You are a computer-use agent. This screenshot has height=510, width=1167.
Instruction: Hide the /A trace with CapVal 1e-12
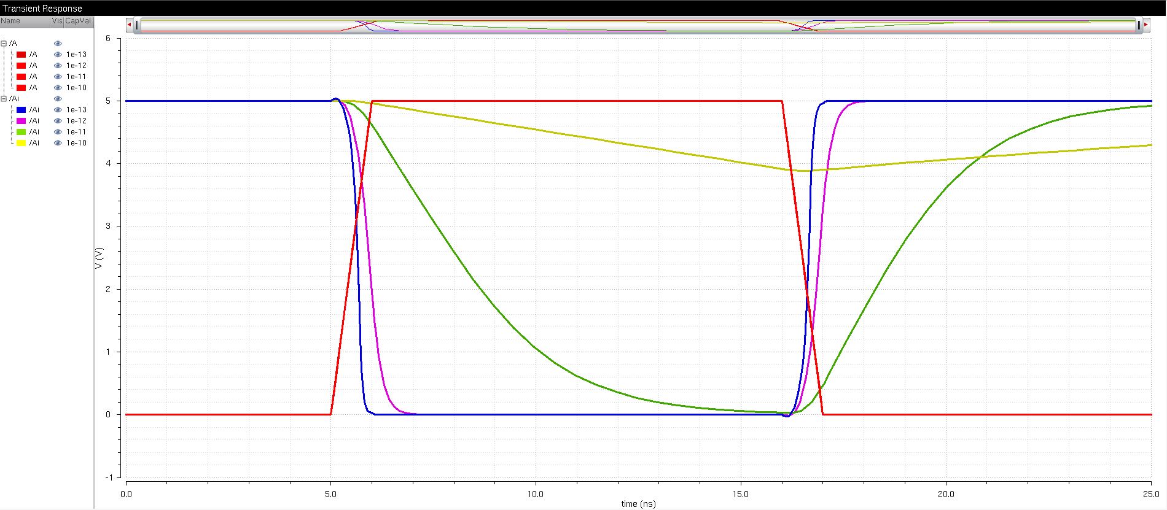point(58,66)
